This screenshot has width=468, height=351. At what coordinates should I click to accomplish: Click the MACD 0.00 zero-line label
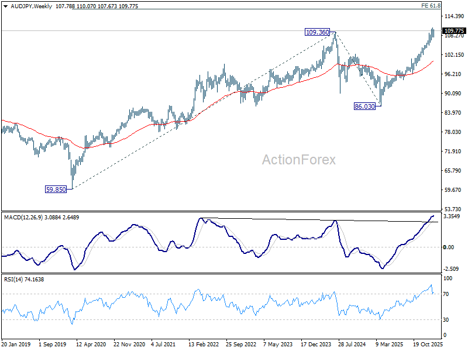pyautogui.click(x=449, y=247)
